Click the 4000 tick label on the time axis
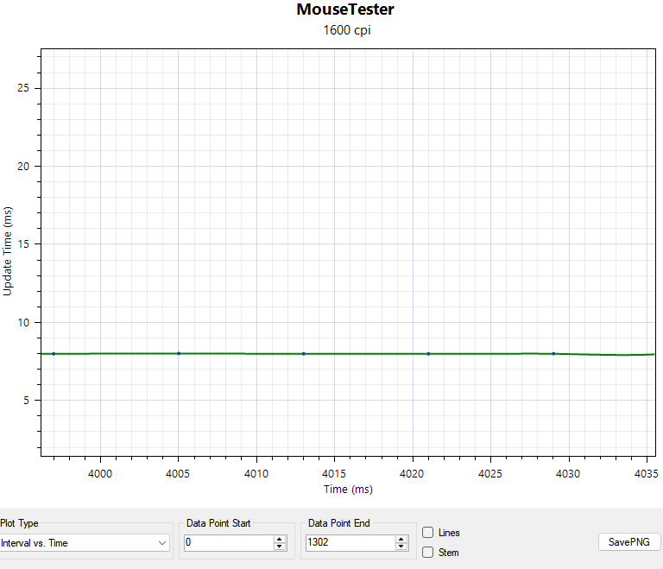 (101, 473)
